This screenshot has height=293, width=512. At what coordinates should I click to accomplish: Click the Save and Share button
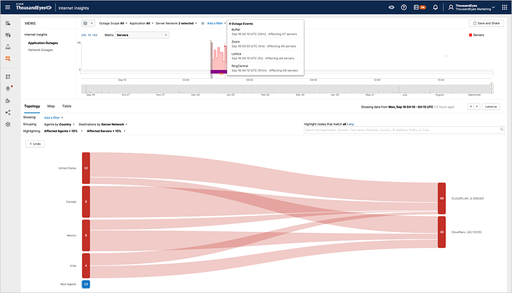[x=486, y=23]
